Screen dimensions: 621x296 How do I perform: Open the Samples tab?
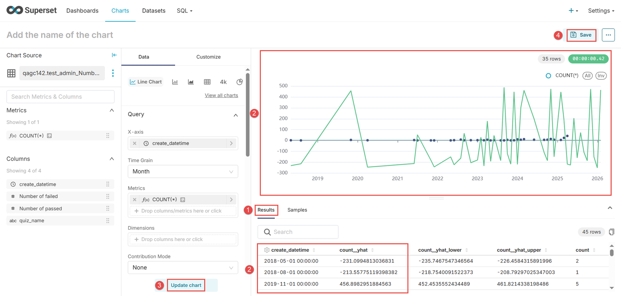297,210
